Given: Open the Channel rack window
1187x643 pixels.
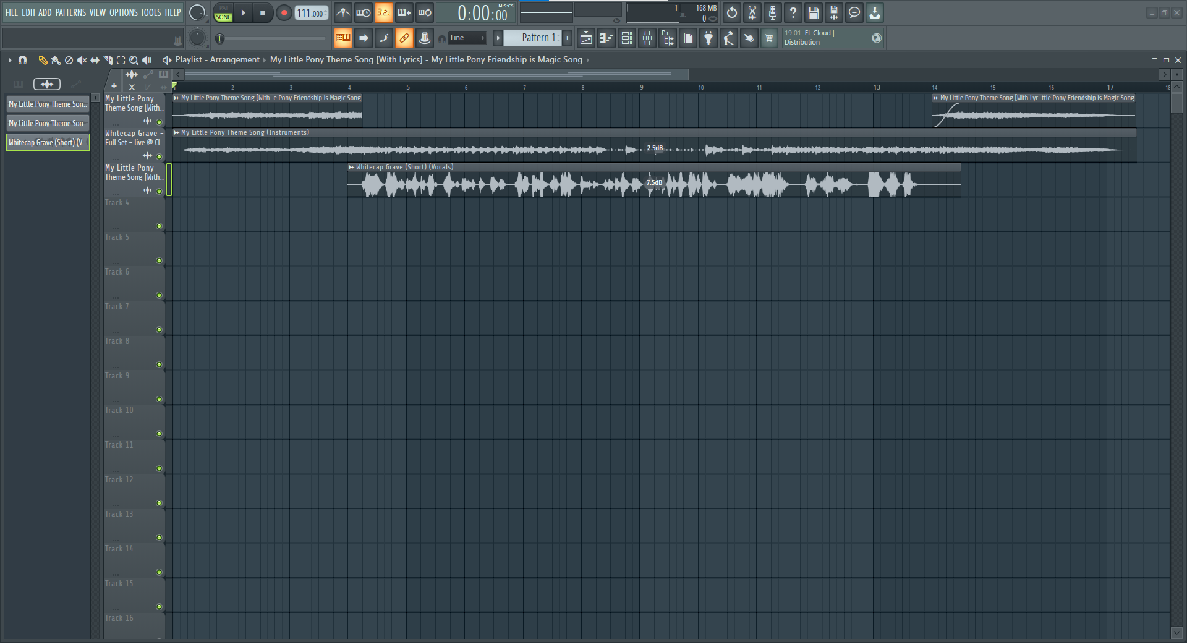Looking at the screenshot, I should 627,38.
